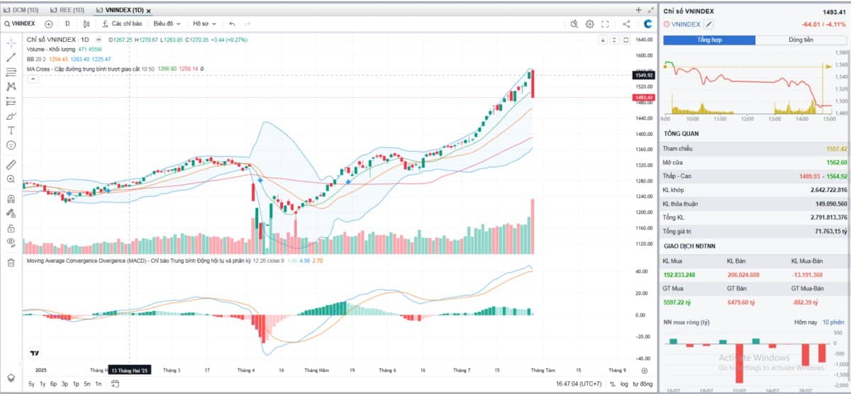This screenshot has width=851, height=394.
Task: Click the blue C logo button
Action: pos(647,23)
